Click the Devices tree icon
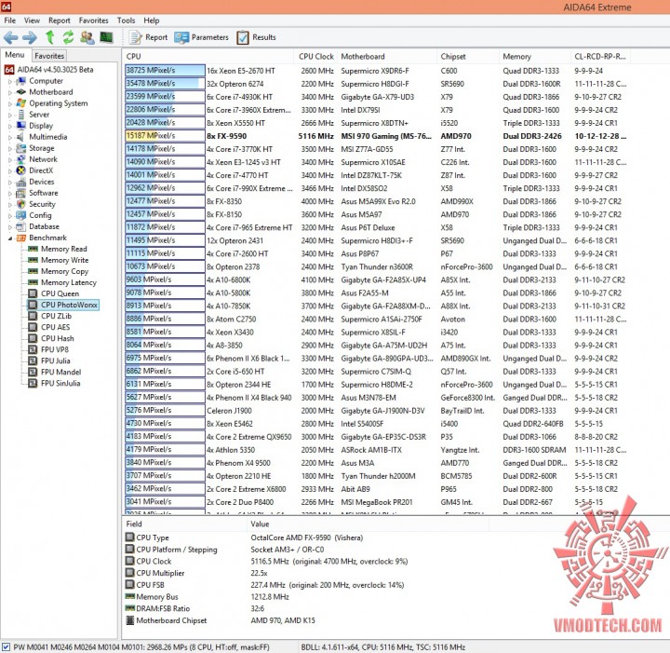The image size is (670, 653). coord(20,182)
